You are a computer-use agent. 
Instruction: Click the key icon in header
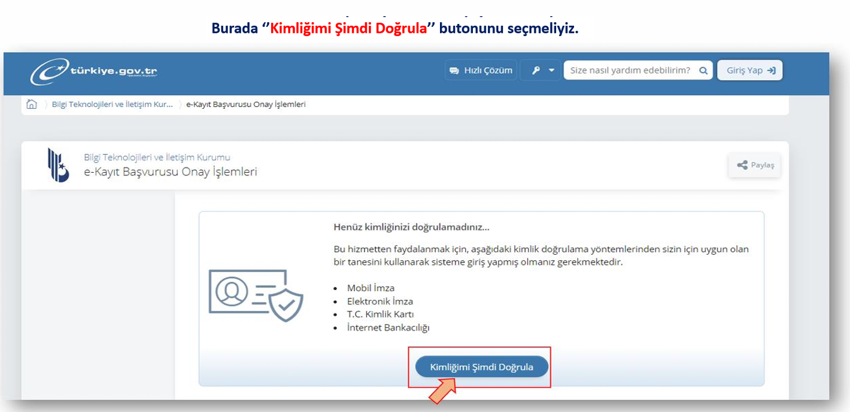pos(536,71)
